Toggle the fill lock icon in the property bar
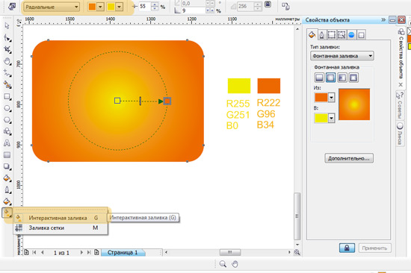The width and height of the screenshot is (411, 273). [x=268, y=4]
